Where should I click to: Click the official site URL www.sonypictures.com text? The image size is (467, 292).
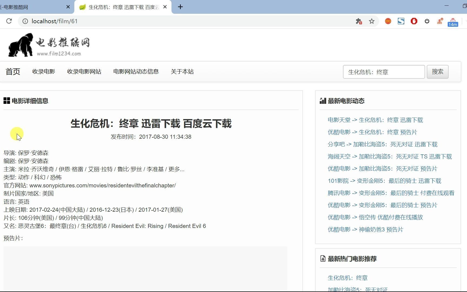[103, 185]
